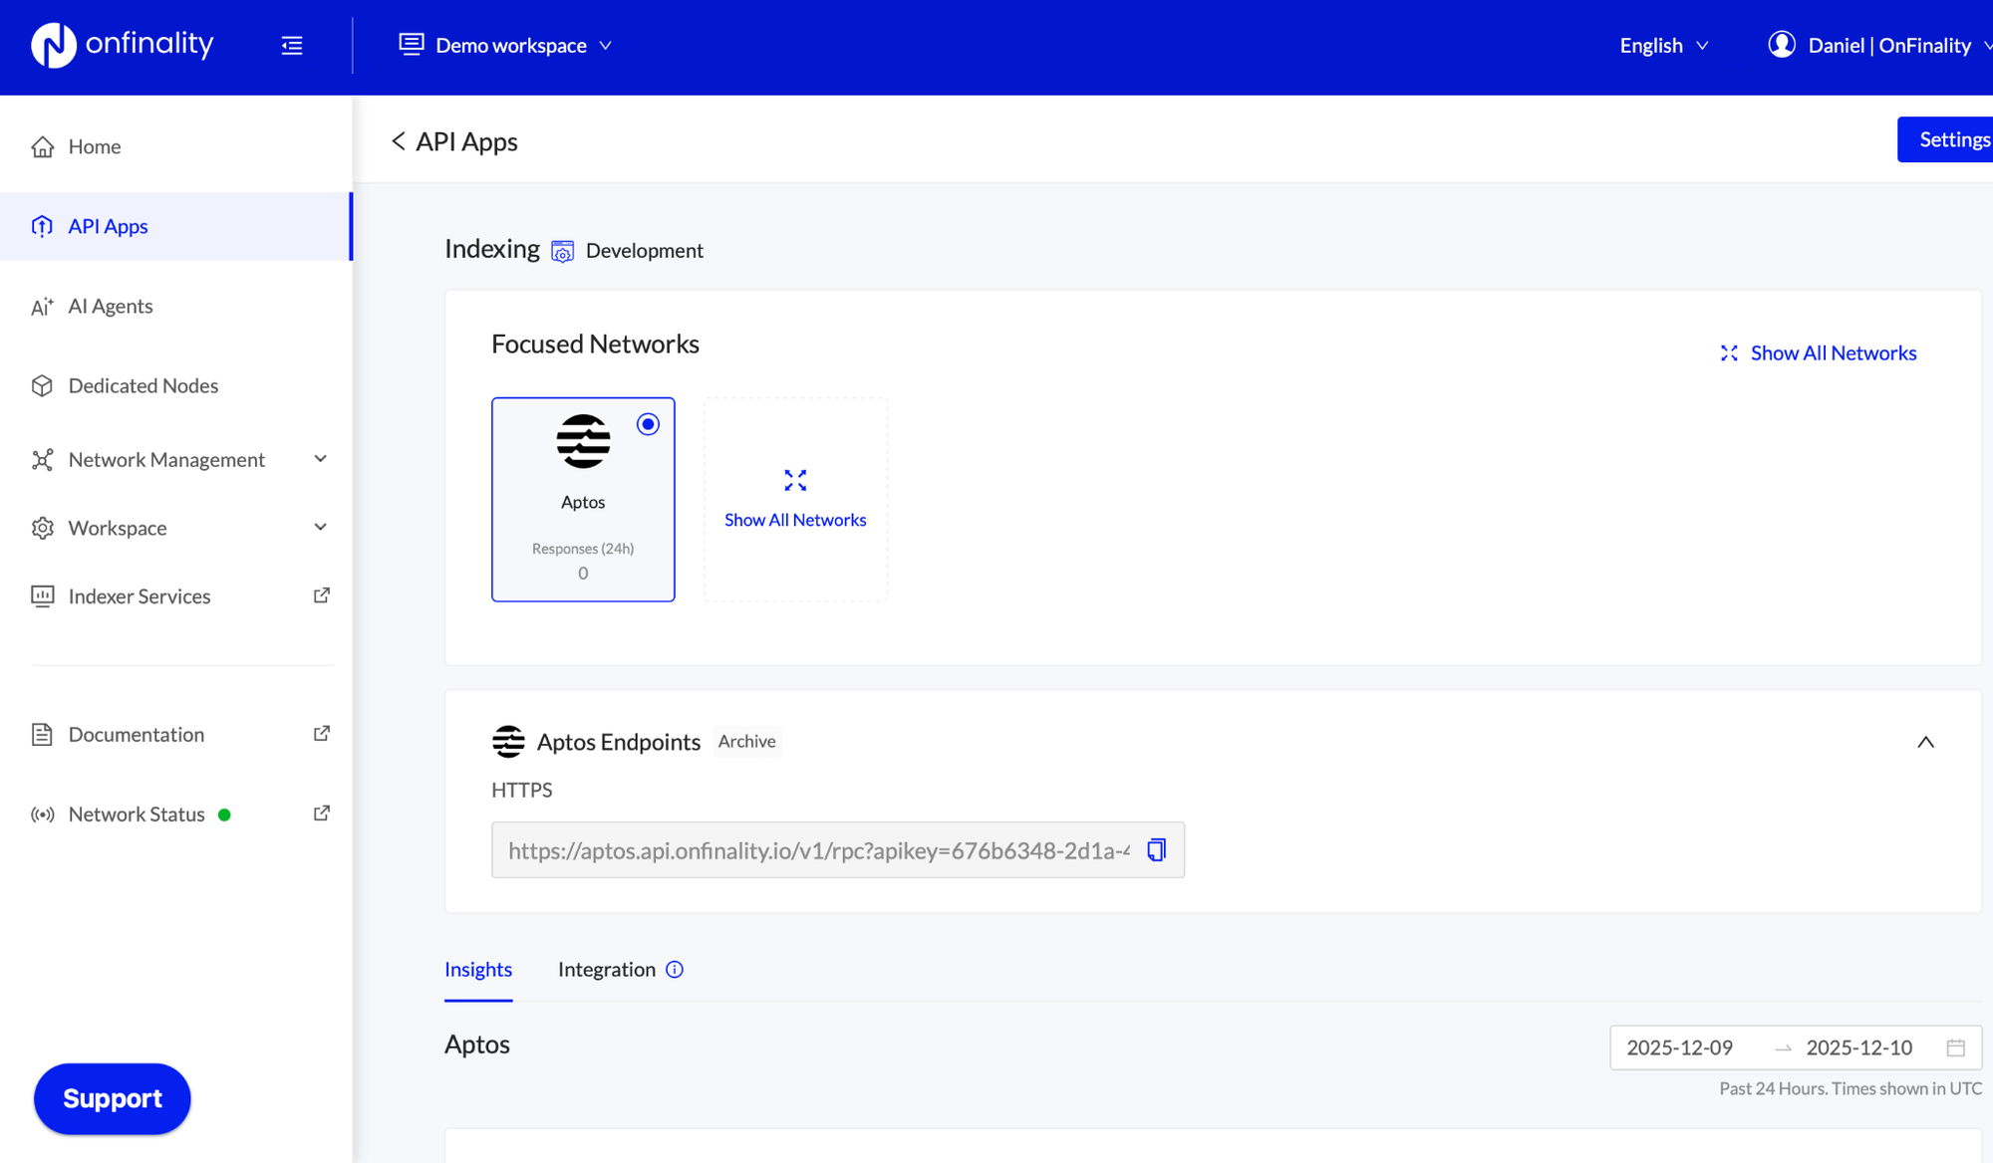Collapse the Aptos Endpoints section
This screenshot has width=1993, height=1163.
coord(1925,741)
